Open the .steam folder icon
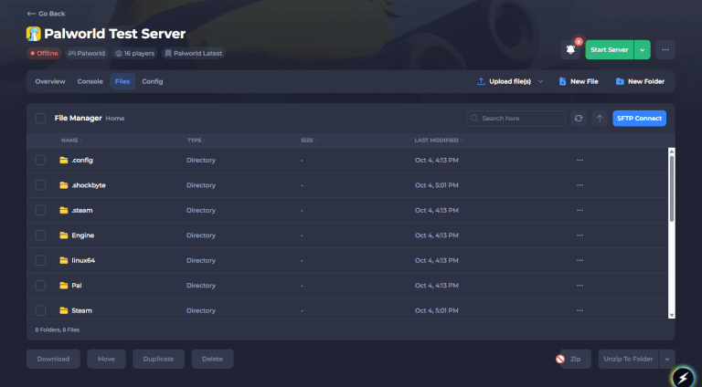This screenshot has width=702, height=387. coord(64,210)
